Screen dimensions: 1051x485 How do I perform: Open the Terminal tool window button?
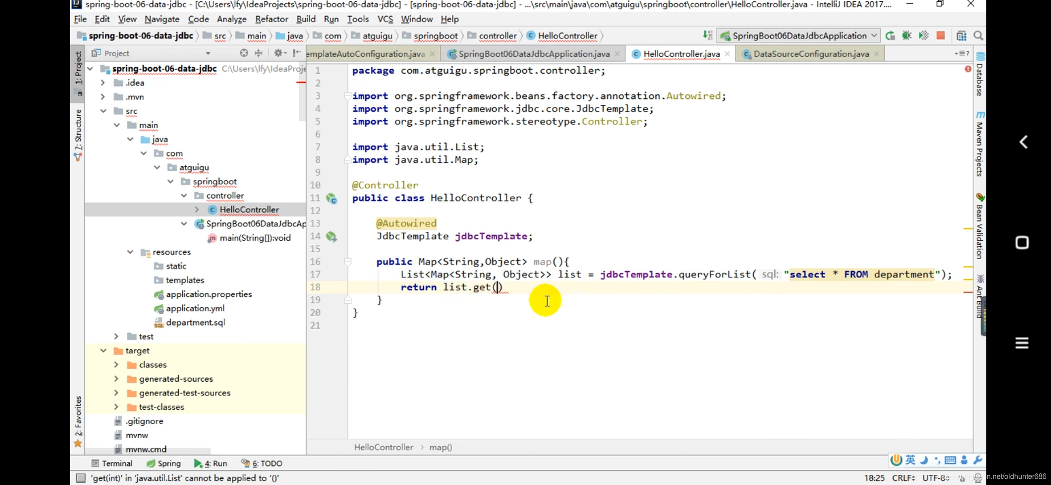point(112,463)
